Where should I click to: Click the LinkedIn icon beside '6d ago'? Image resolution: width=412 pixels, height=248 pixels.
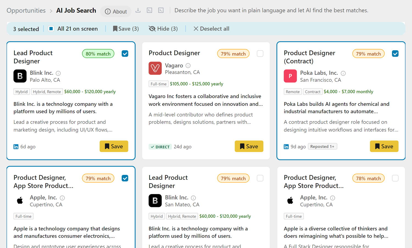tap(16, 147)
